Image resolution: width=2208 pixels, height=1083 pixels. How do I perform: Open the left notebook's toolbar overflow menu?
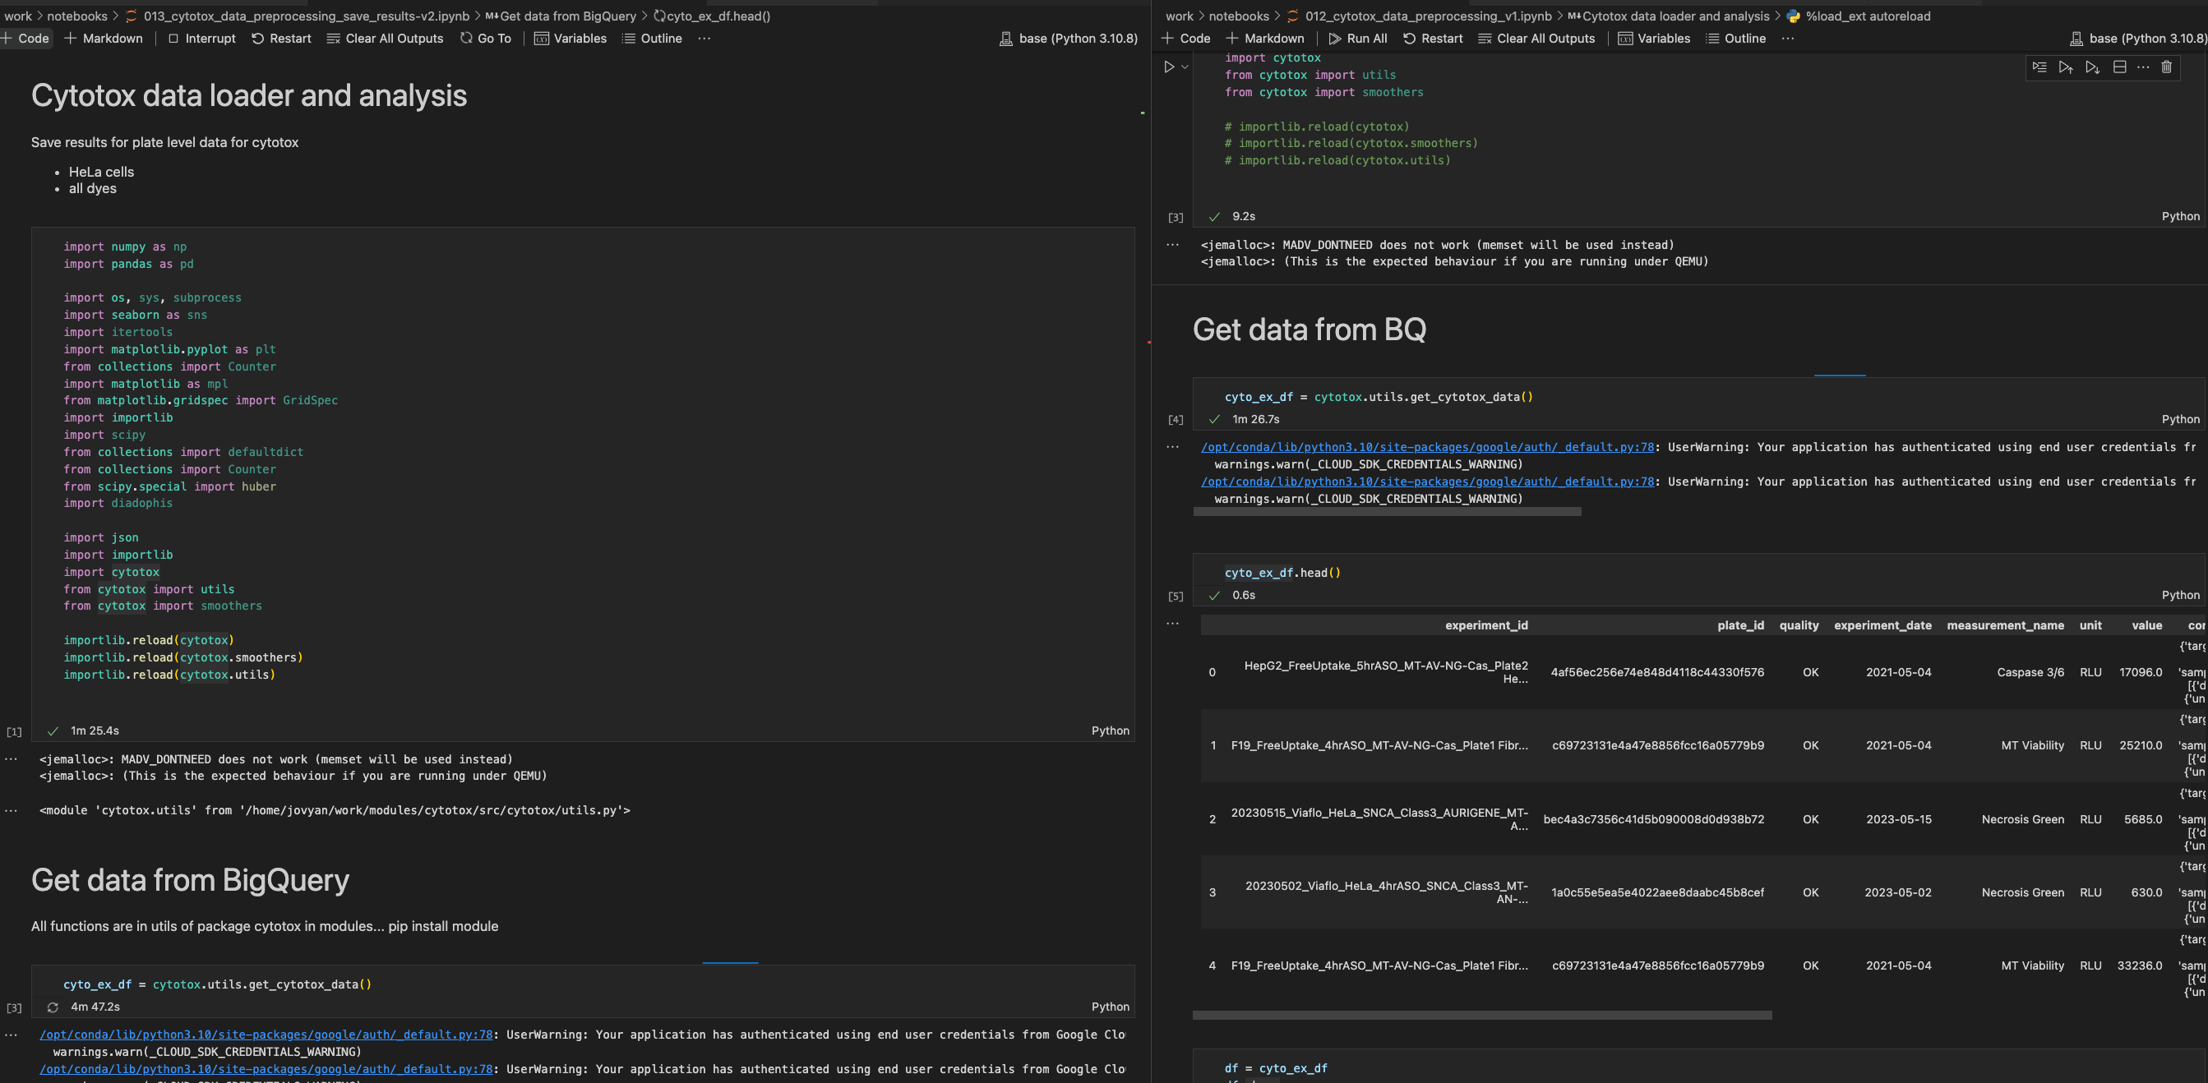pos(704,39)
